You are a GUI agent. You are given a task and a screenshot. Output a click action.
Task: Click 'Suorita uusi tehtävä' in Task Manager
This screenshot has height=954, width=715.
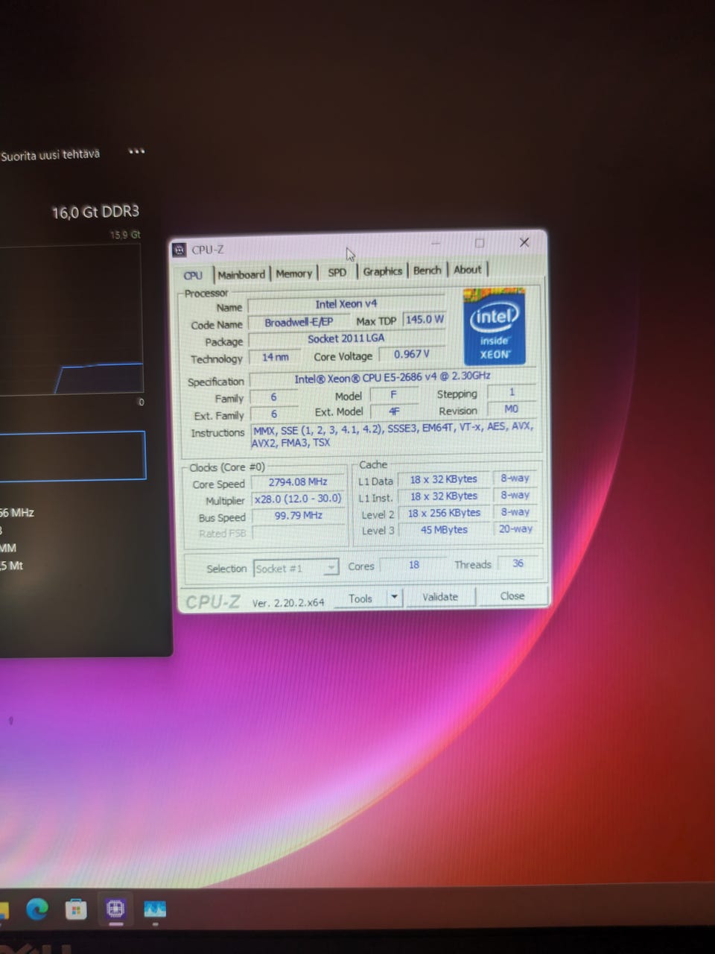click(50, 155)
